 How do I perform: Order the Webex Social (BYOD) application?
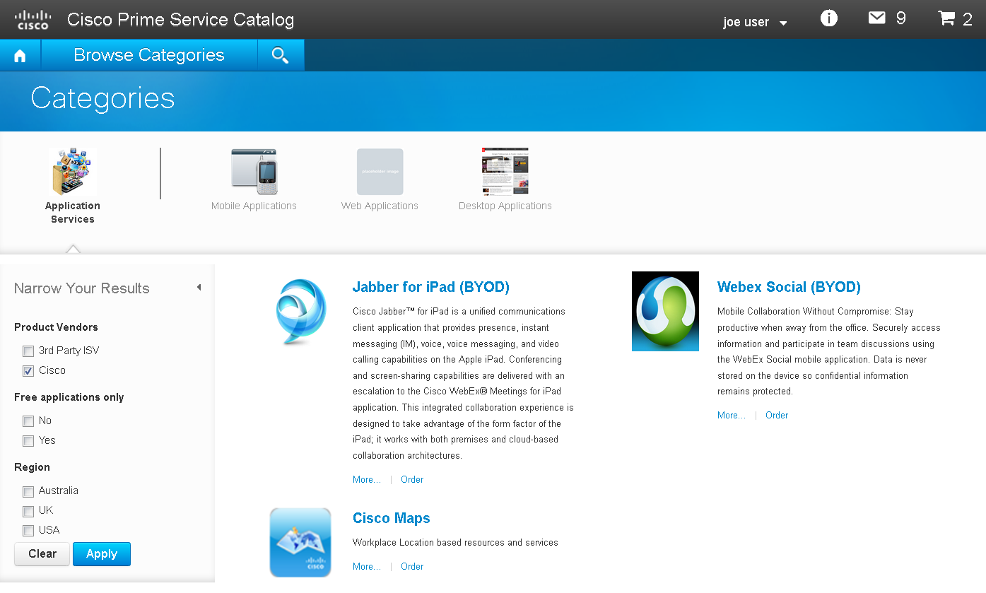(x=776, y=415)
